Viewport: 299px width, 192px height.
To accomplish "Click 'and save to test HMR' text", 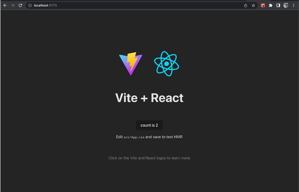I will coord(164,137).
